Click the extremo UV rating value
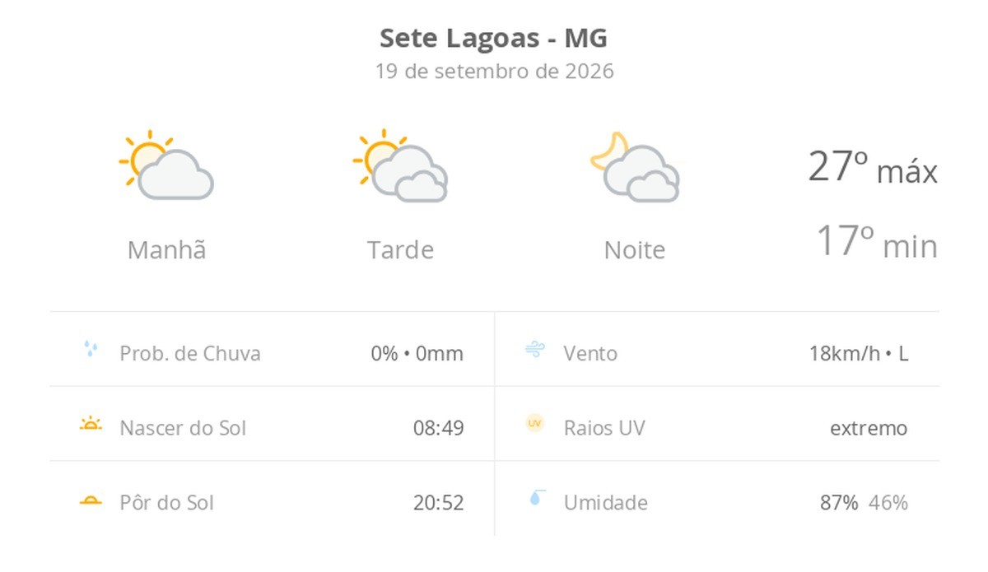988x572 pixels. pos(869,428)
